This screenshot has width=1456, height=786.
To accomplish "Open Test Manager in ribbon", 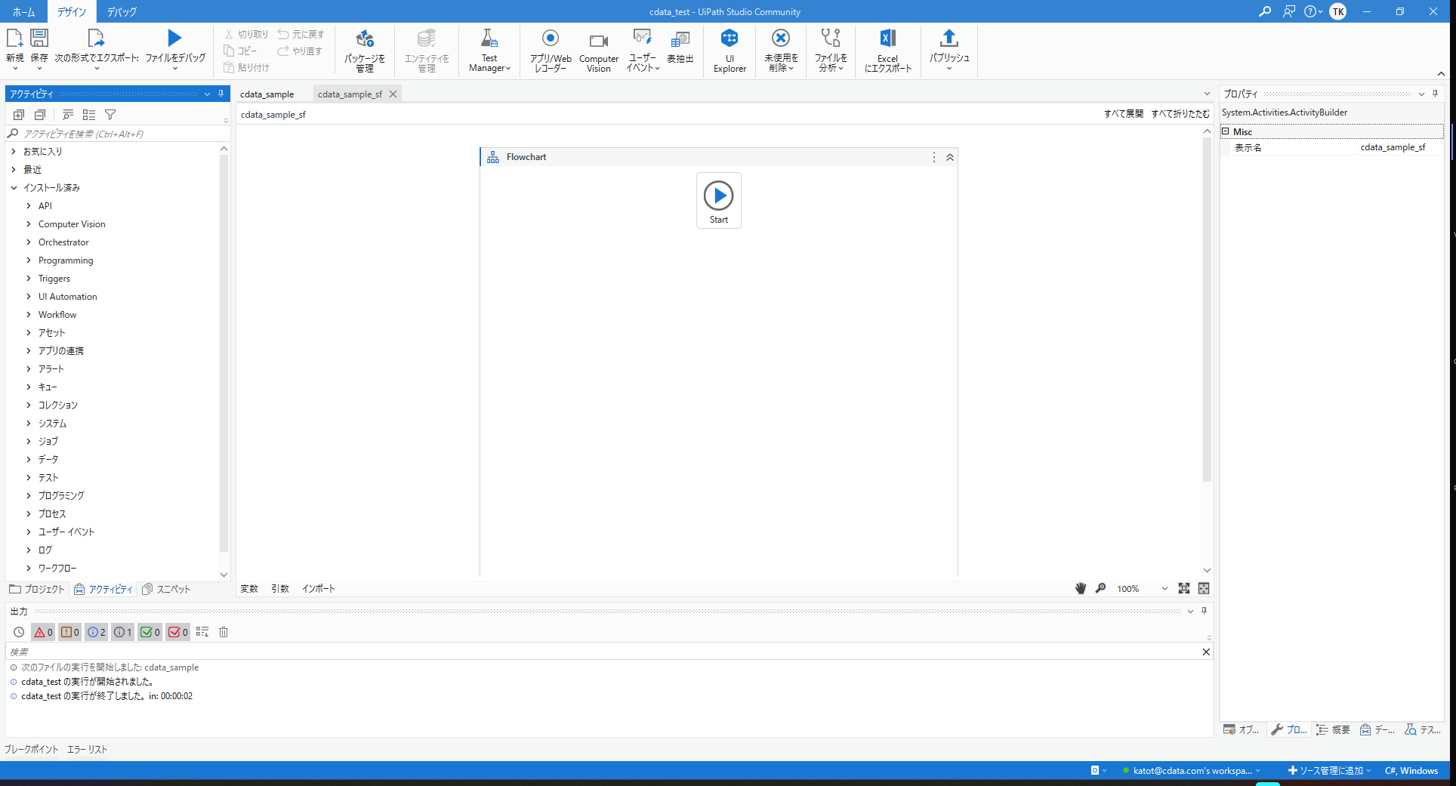I will (489, 50).
